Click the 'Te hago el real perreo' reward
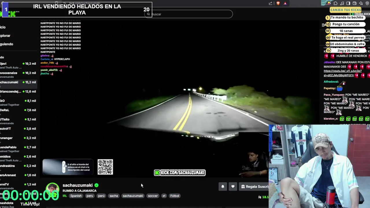The height and width of the screenshot is (208, 370). tap(346, 37)
